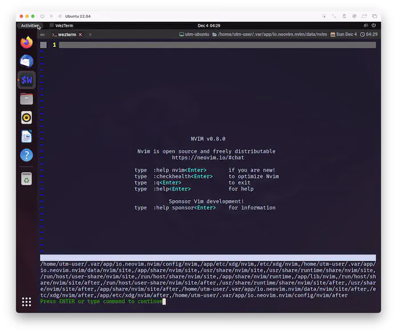Viewport: 397px width, 334px height.
Task: Click the UTM capture mouse cursor icon
Action: click(x=324, y=16)
